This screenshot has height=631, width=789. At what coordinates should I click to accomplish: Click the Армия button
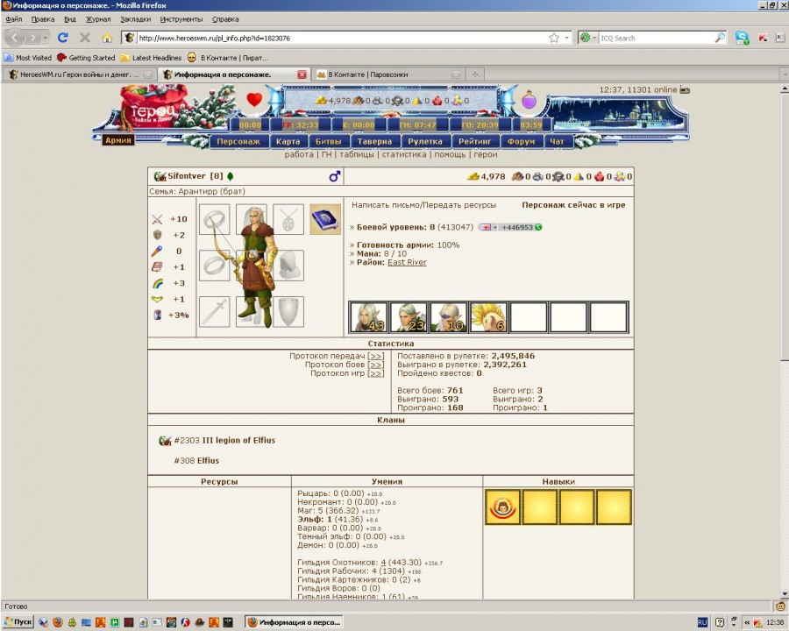(x=118, y=140)
